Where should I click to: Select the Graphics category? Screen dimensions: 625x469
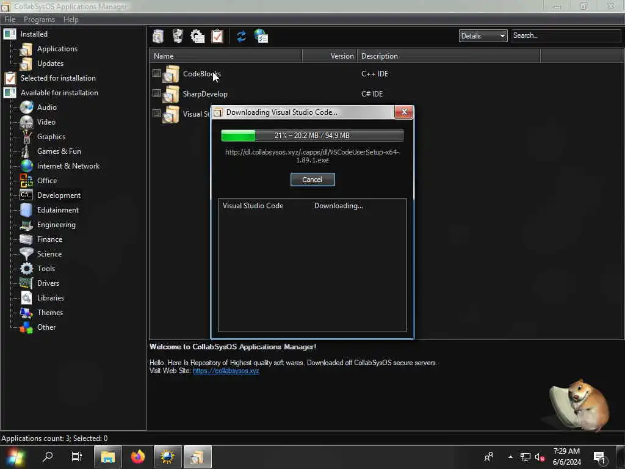[51, 137]
